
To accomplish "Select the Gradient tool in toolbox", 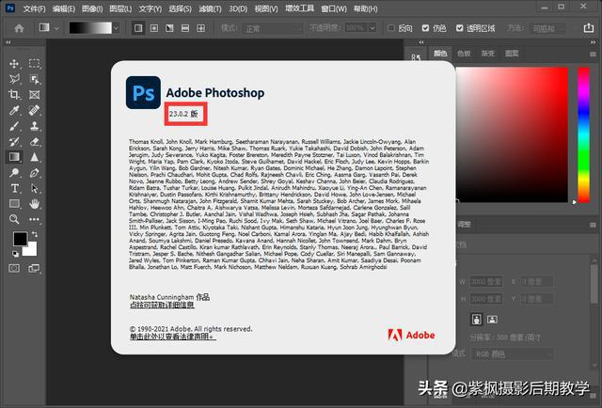I will [x=14, y=157].
